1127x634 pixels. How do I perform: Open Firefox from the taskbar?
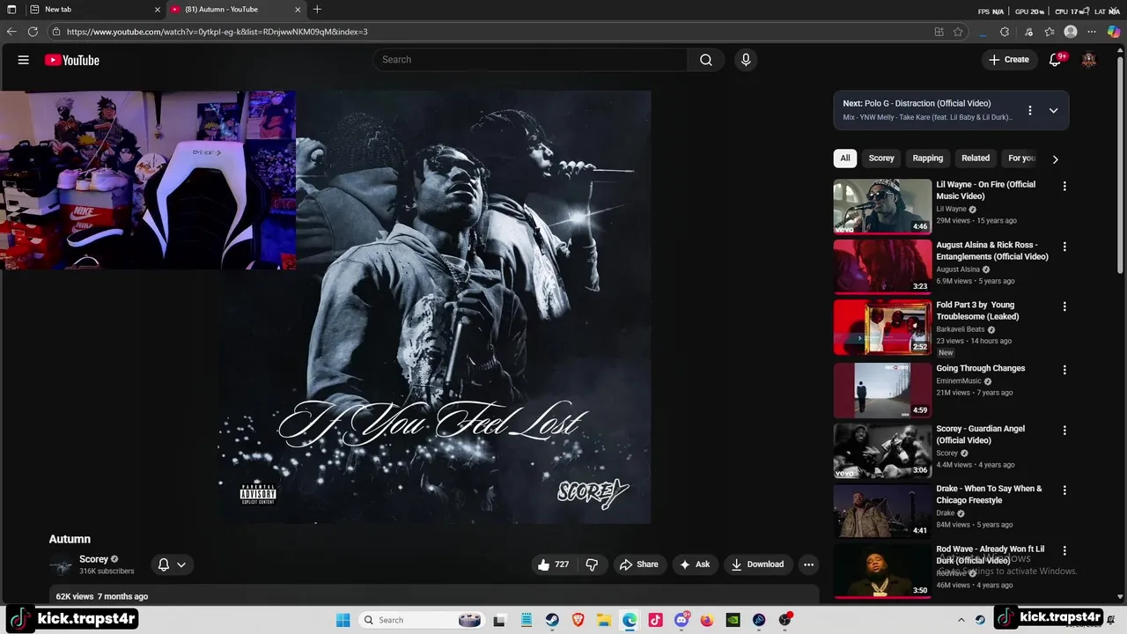pyautogui.click(x=707, y=620)
